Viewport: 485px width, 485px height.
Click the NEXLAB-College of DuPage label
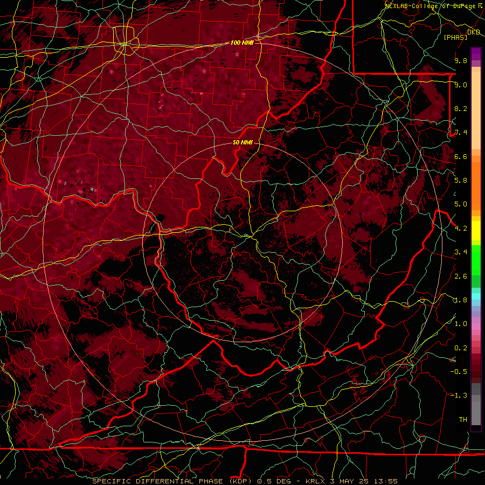[x=431, y=6]
